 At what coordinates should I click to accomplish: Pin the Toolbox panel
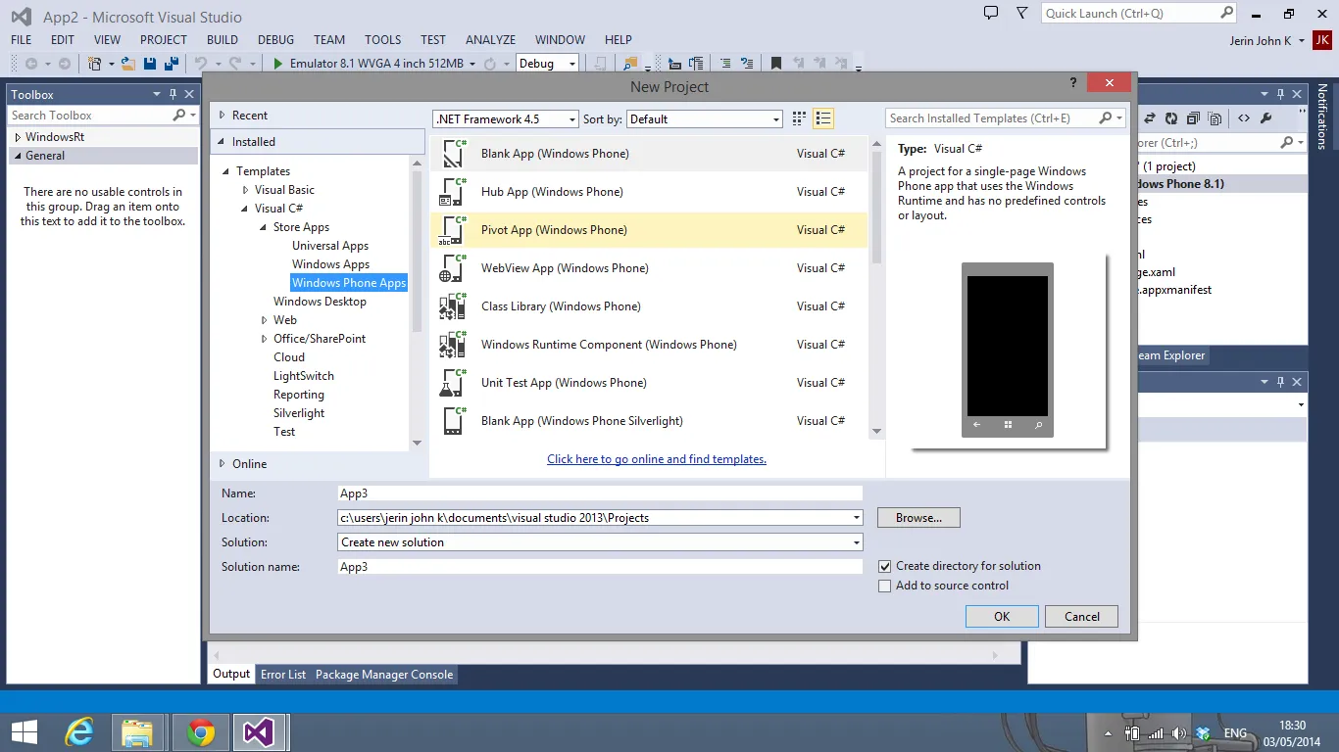pos(173,94)
